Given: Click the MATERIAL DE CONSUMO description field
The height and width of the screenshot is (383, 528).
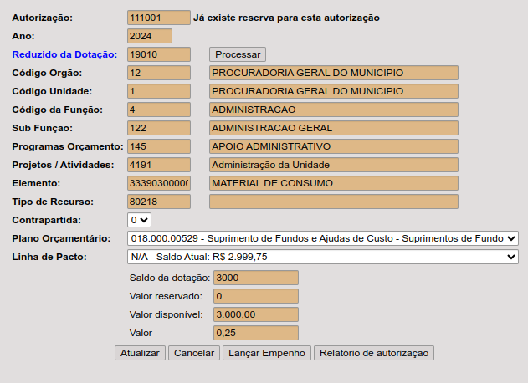Looking at the screenshot, I should (x=333, y=183).
